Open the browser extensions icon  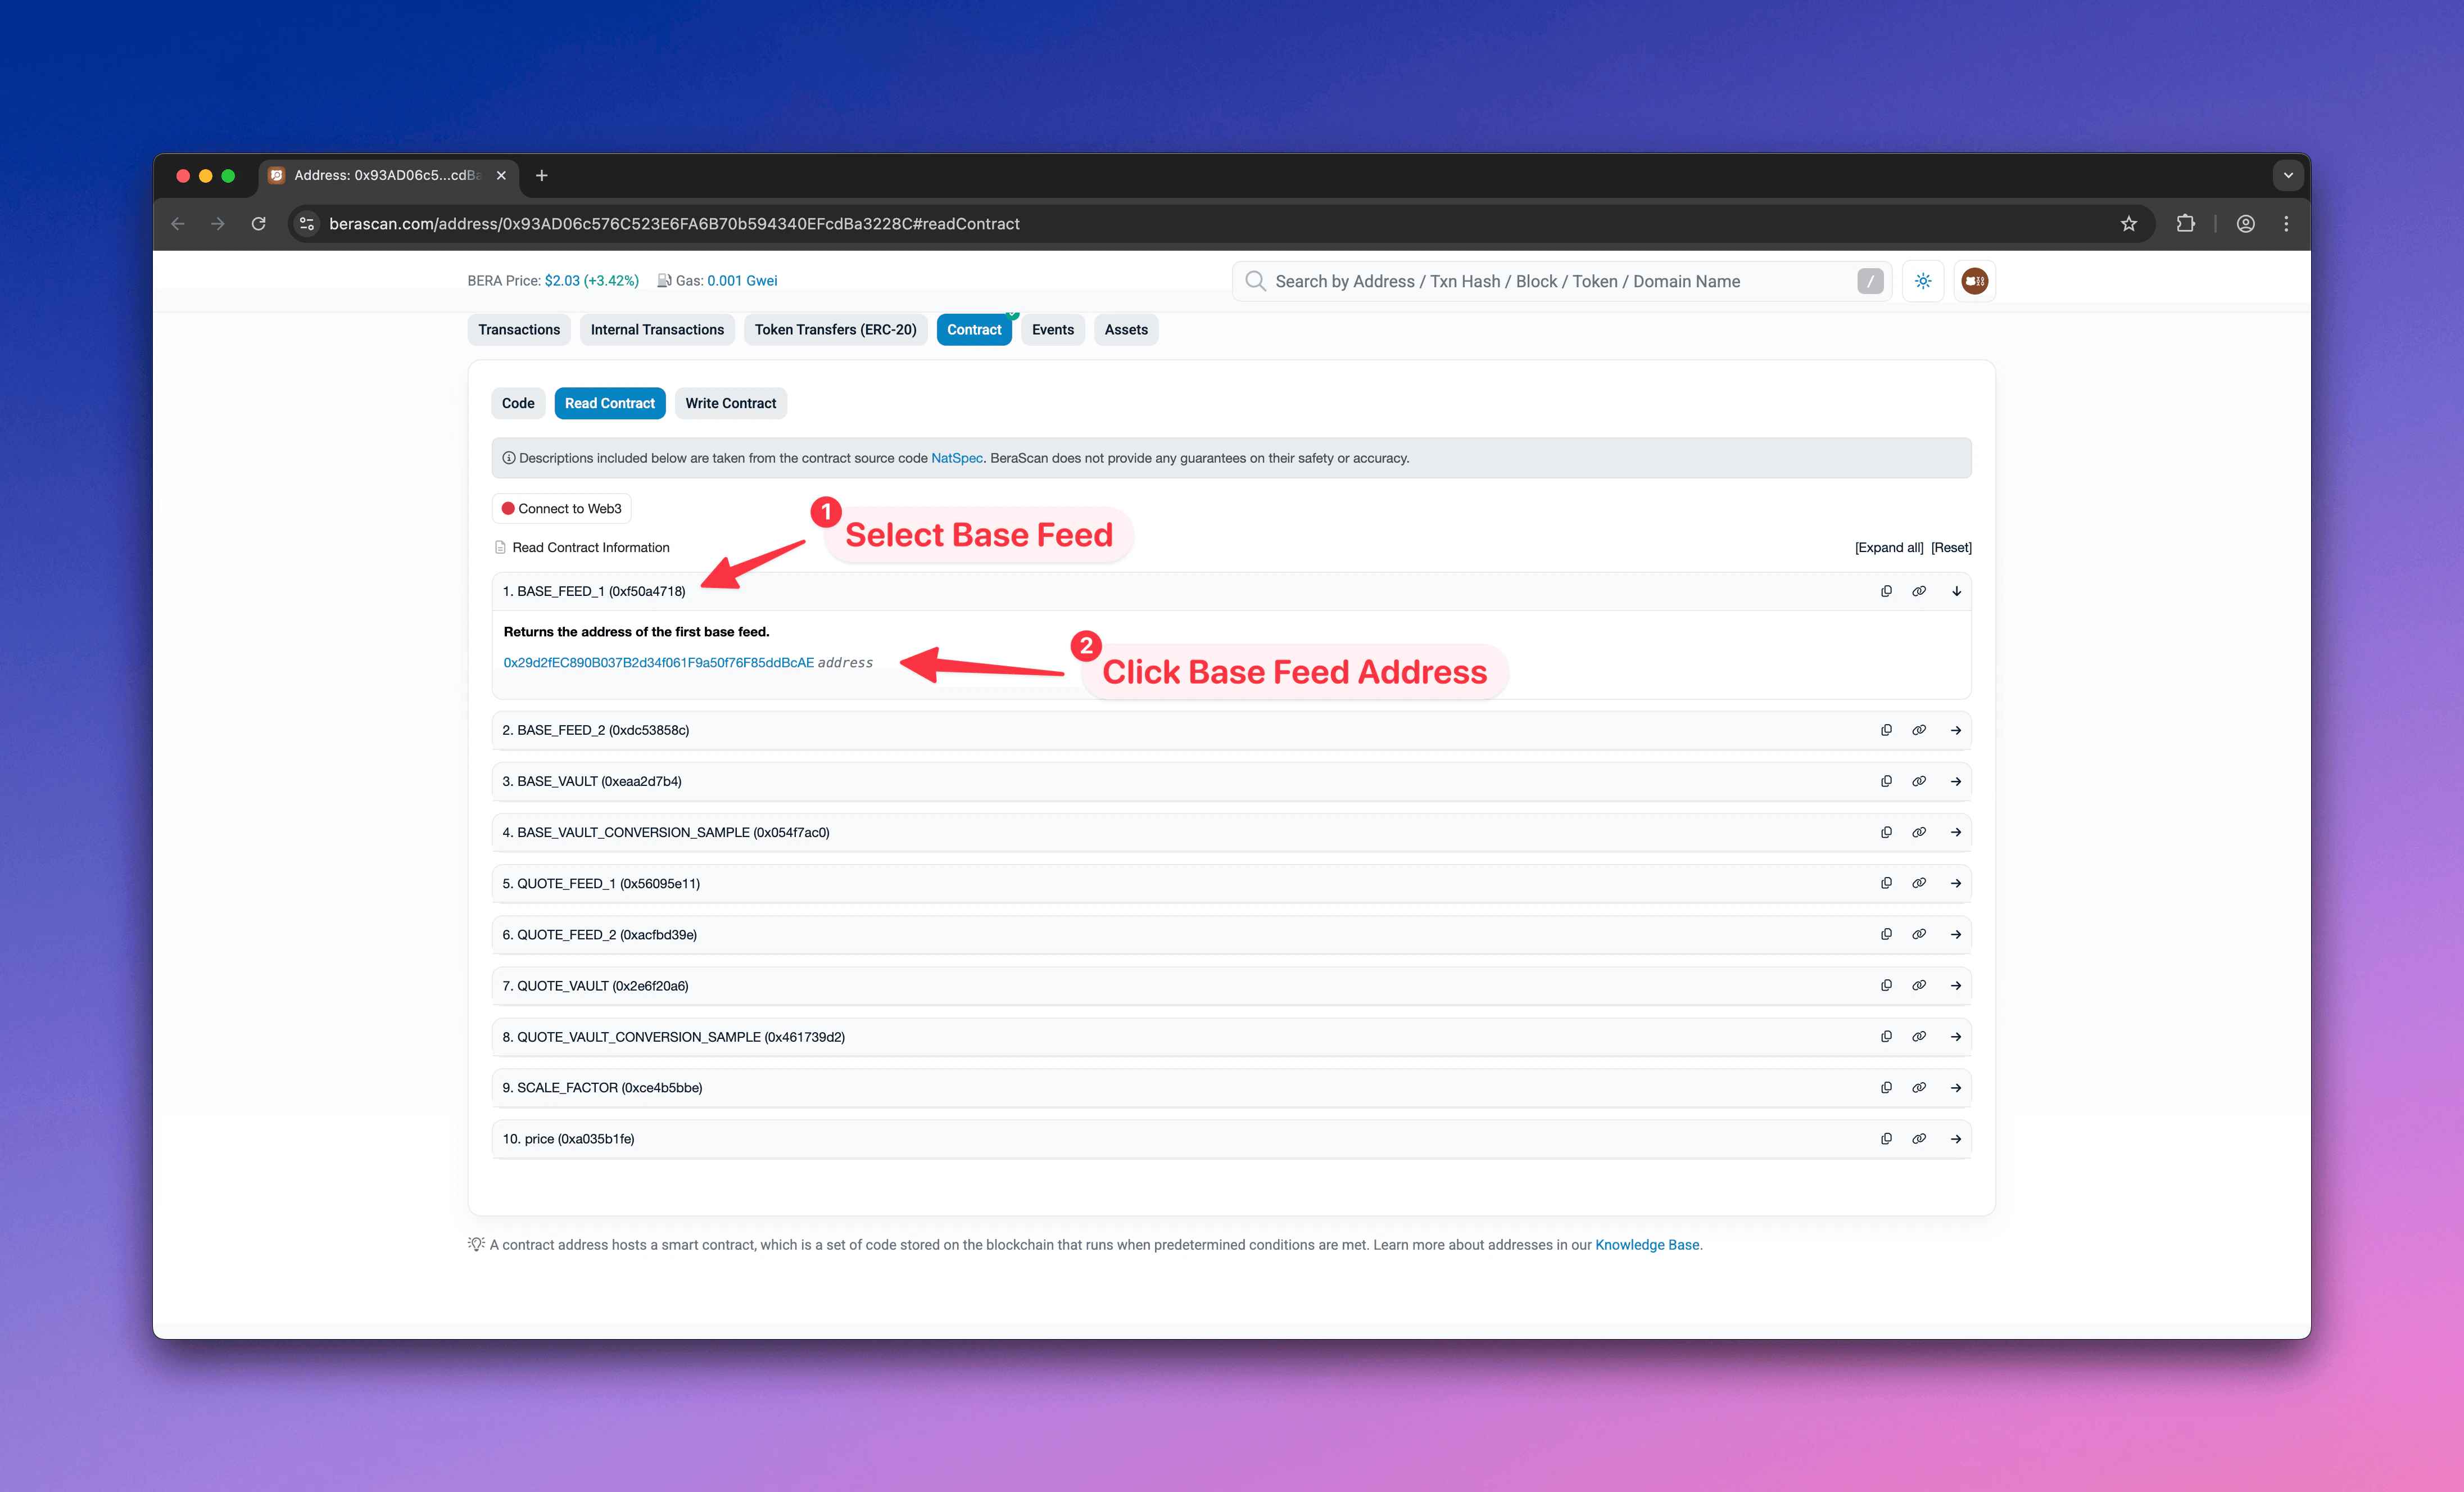point(2186,223)
